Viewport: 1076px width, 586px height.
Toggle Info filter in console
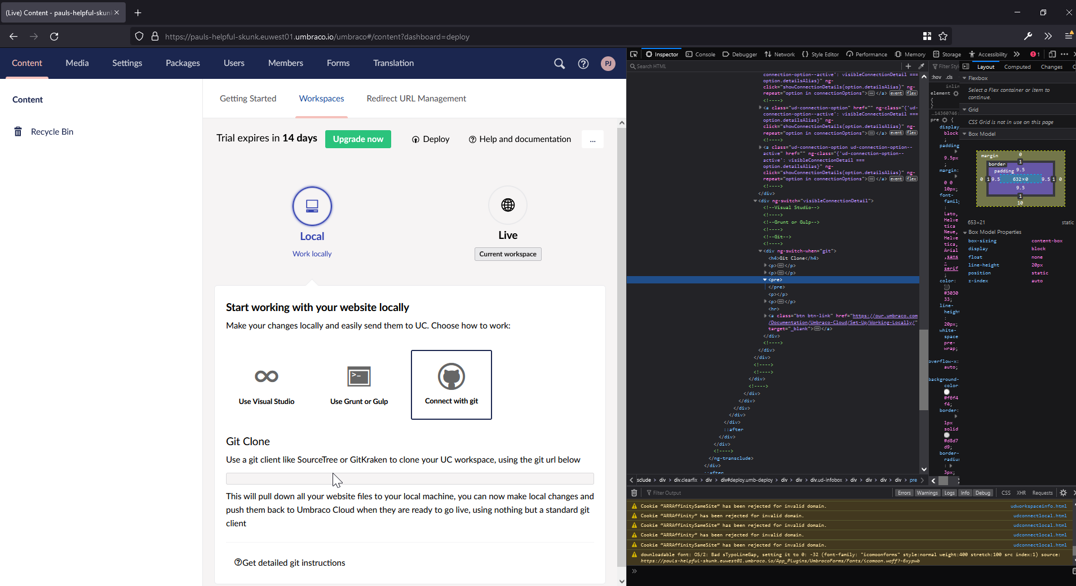point(966,493)
